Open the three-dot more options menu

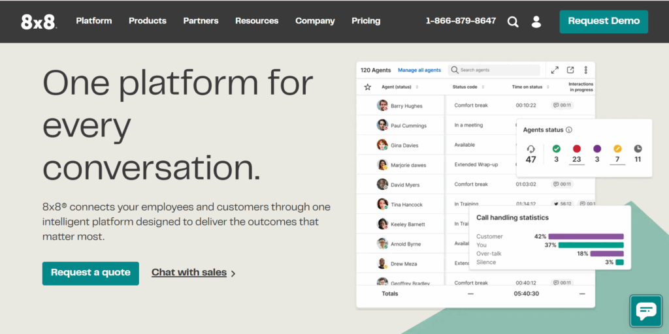pos(586,70)
